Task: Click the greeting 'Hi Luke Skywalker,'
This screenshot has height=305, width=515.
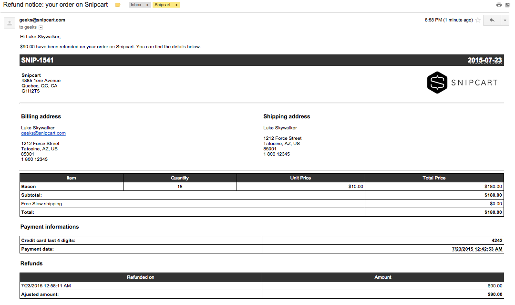Action: [x=41, y=37]
